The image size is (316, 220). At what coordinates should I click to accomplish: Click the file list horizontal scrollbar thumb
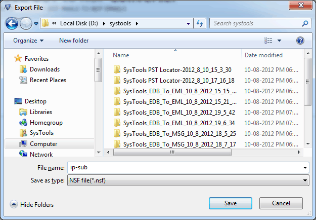point(172,153)
